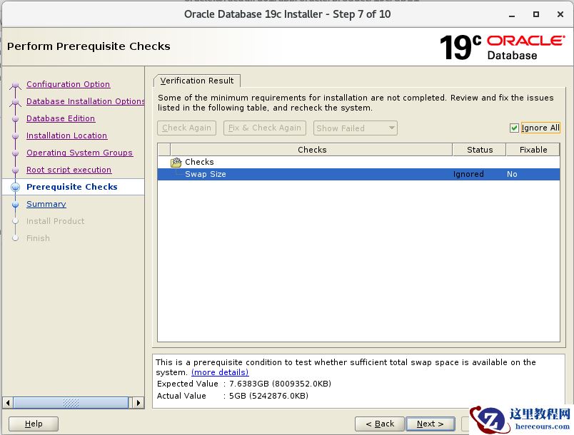
Task: Open the Summary step link
Action: [x=46, y=204]
